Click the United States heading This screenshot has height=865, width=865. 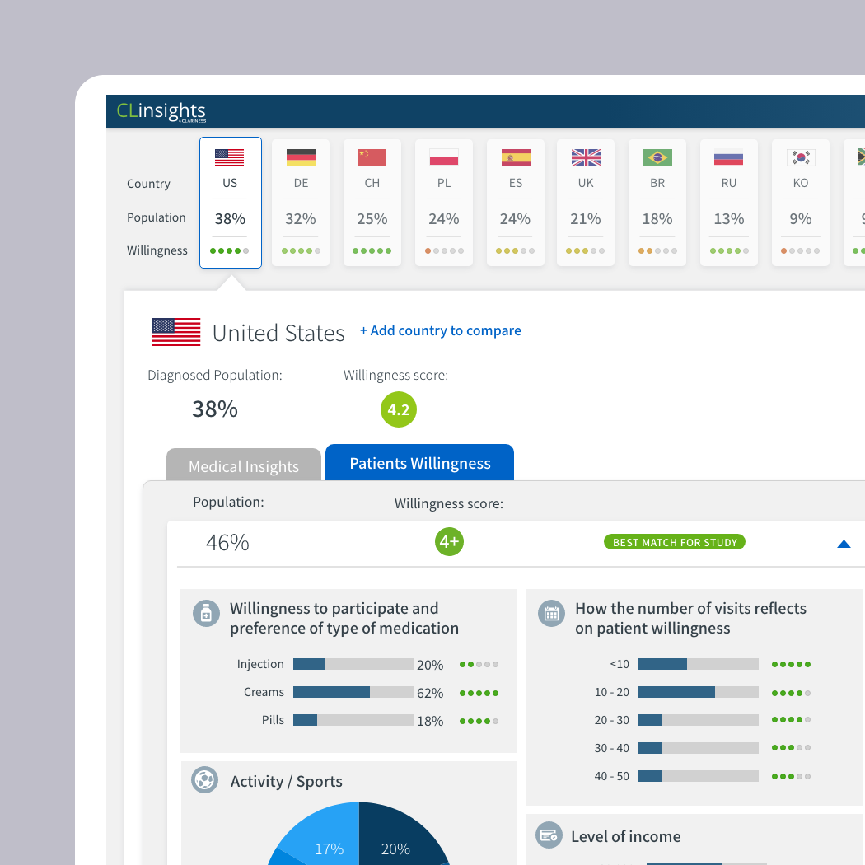pyautogui.click(x=278, y=333)
